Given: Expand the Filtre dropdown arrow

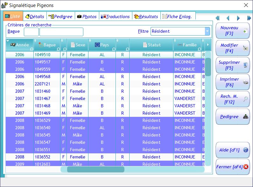Looking at the screenshot, I should (207, 31).
